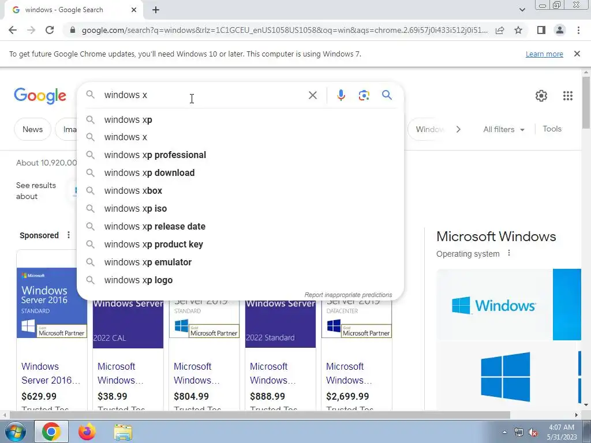
Task: Click the vertical scrollbar thumb
Action: tap(586, 102)
